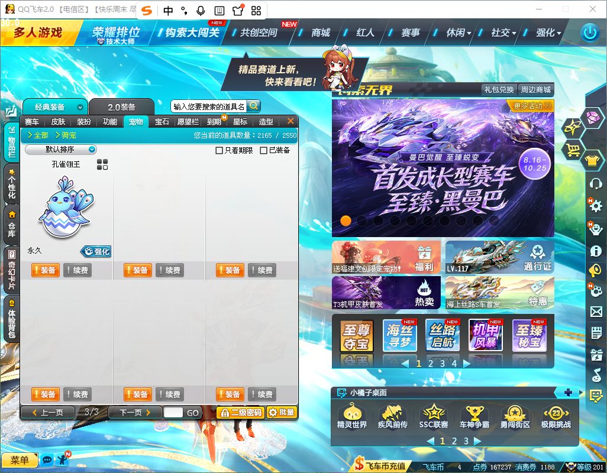Open the 至尊夺宝 event tile

click(357, 336)
